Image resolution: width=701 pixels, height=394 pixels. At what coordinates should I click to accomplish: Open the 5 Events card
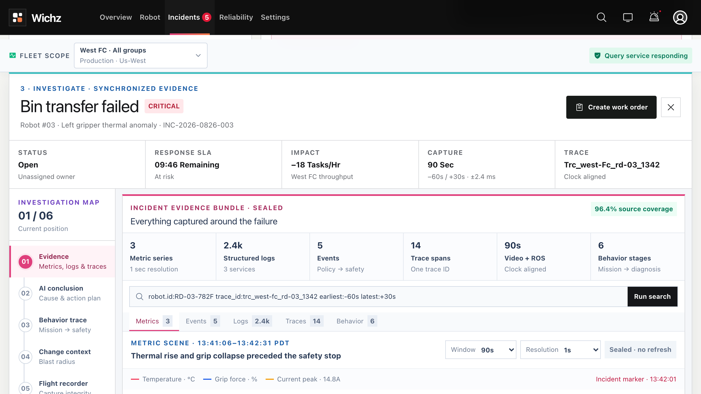pyautogui.click(x=357, y=257)
